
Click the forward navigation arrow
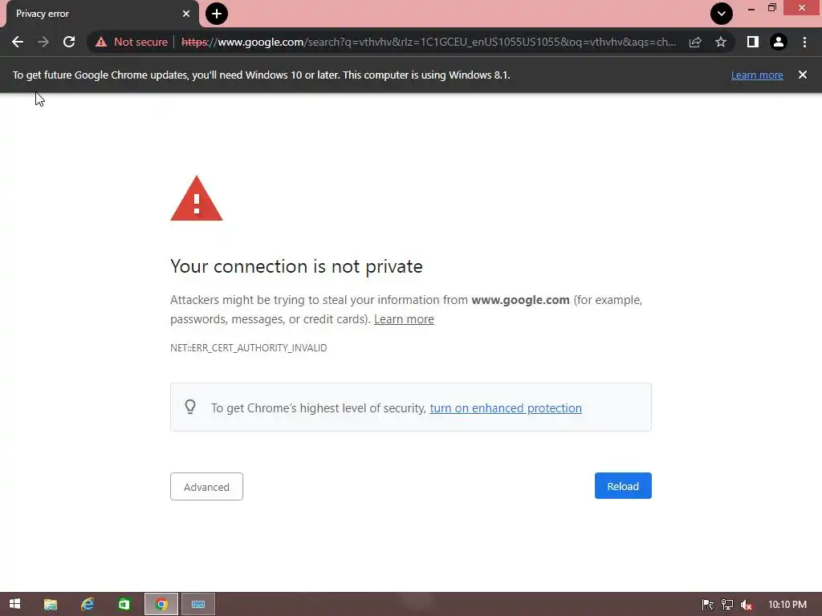tap(43, 42)
